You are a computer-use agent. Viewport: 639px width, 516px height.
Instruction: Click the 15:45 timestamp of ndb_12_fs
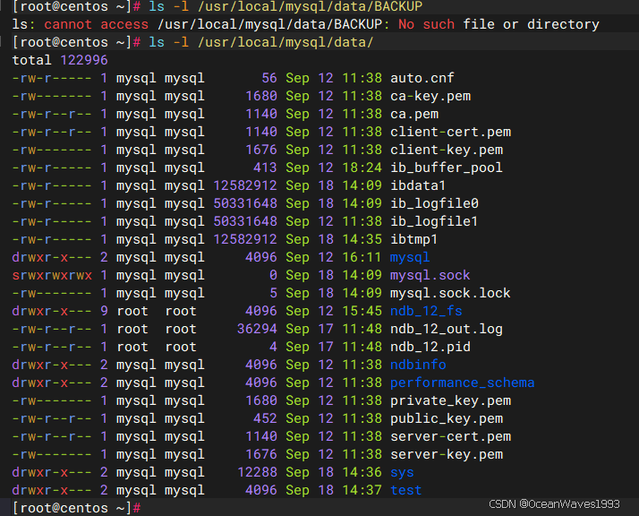(362, 311)
